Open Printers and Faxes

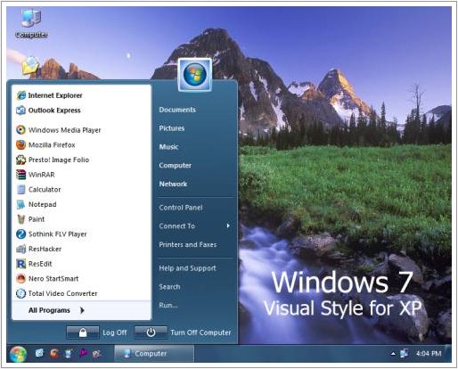tap(188, 244)
